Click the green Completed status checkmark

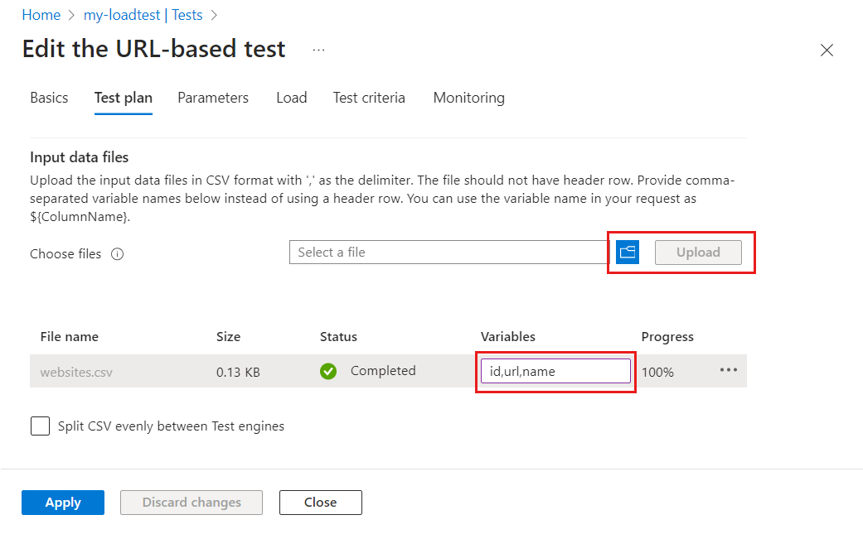point(328,371)
